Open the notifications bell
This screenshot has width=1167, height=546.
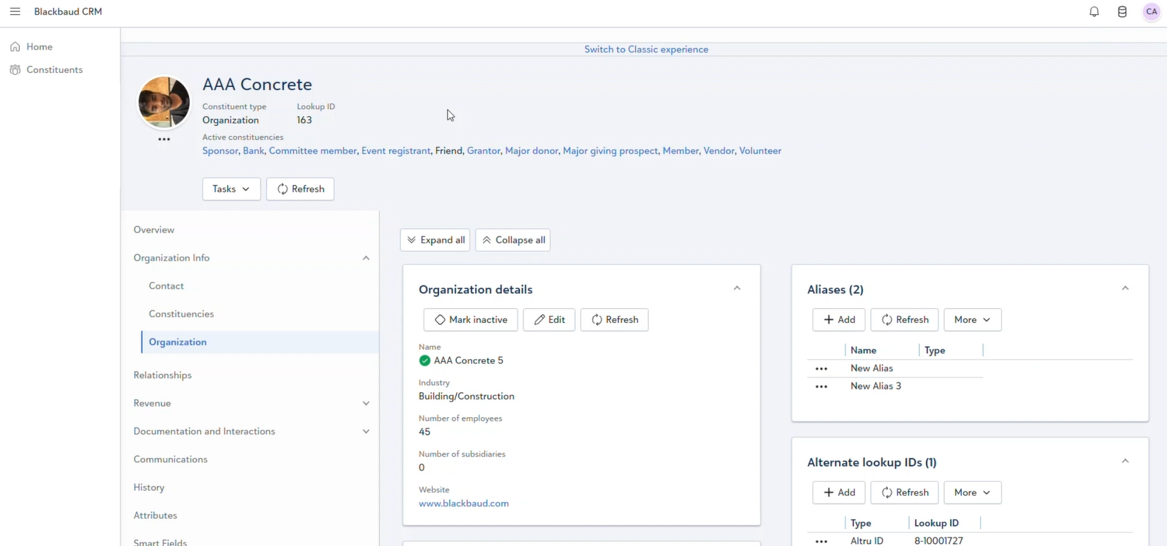pos(1094,11)
